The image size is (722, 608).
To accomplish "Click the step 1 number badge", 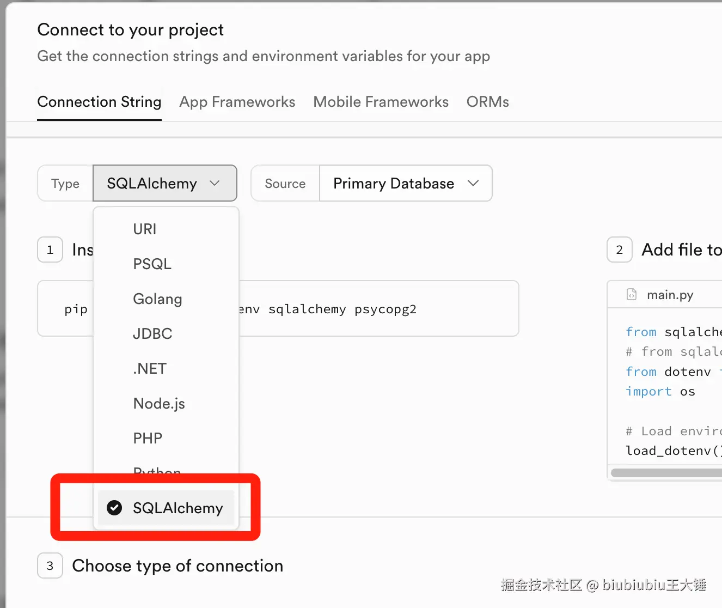I will tap(50, 250).
